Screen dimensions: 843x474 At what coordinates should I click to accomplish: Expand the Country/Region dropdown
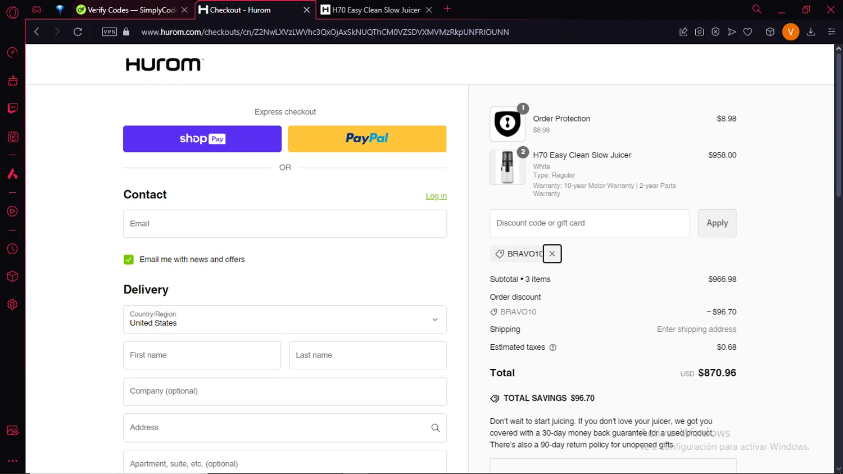click(x=285, y=319)
